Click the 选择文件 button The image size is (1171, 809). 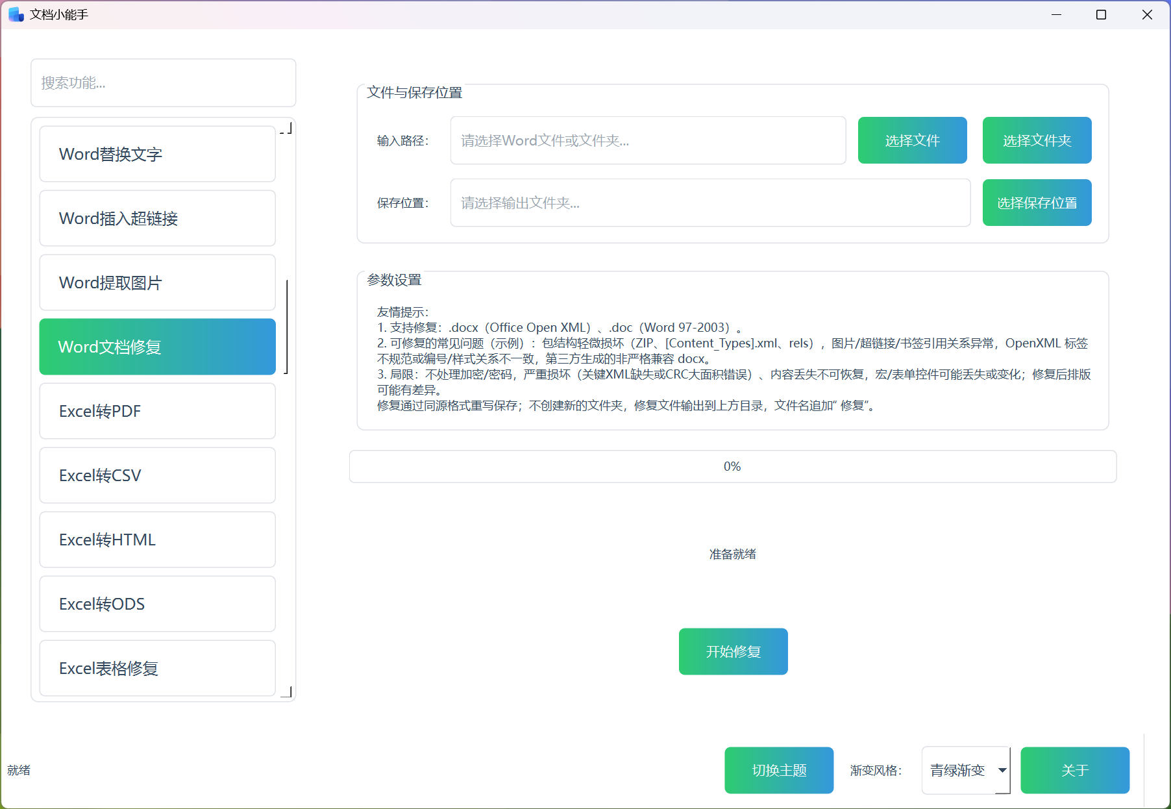click(x=912, y=140)
